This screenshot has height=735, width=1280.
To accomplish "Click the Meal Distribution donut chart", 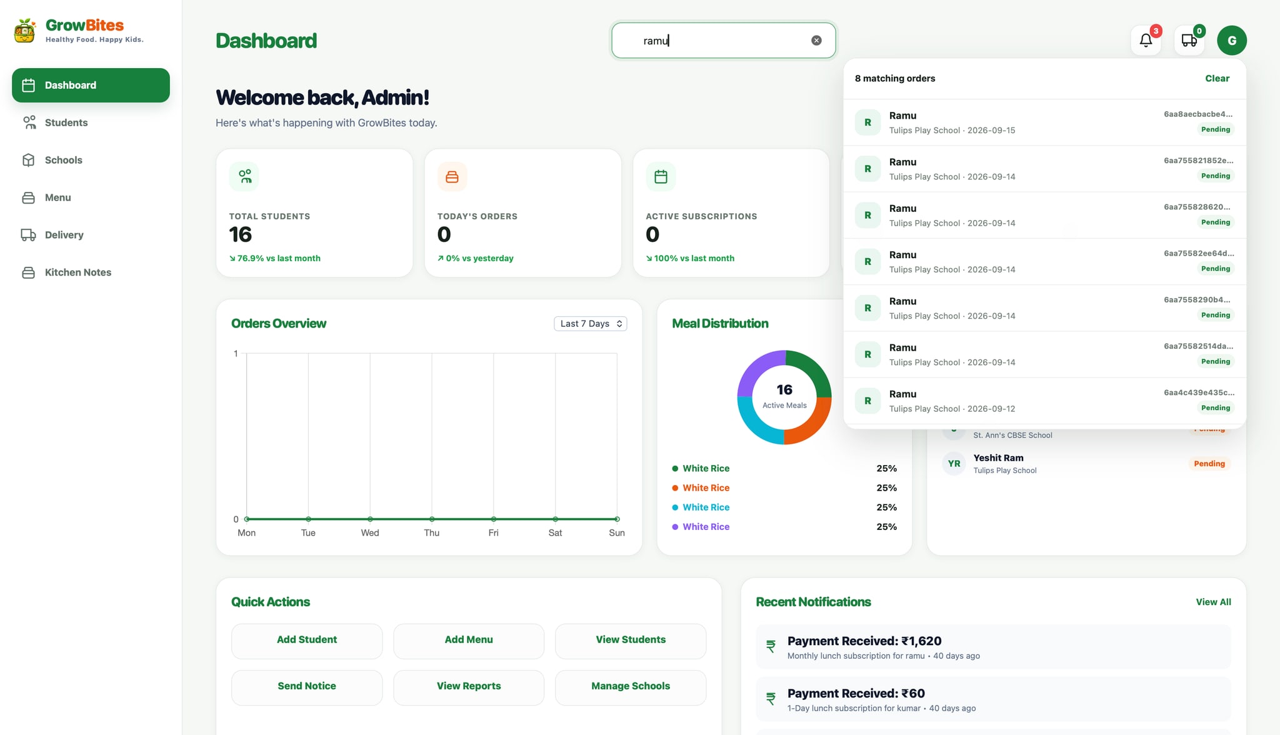I will tap(784, 397).
